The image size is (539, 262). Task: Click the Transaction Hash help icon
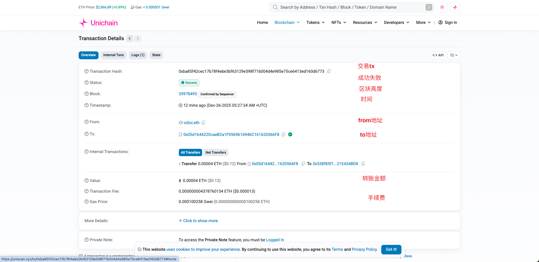86,71
